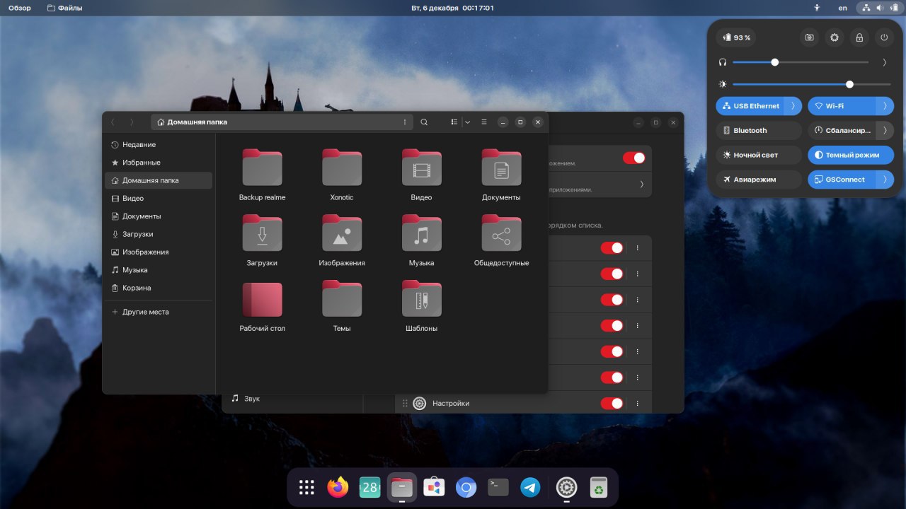The height and width of the screenshot is (509, 906).
Task: Click the lock screen icon in quick settings
Action: (859, 37)
